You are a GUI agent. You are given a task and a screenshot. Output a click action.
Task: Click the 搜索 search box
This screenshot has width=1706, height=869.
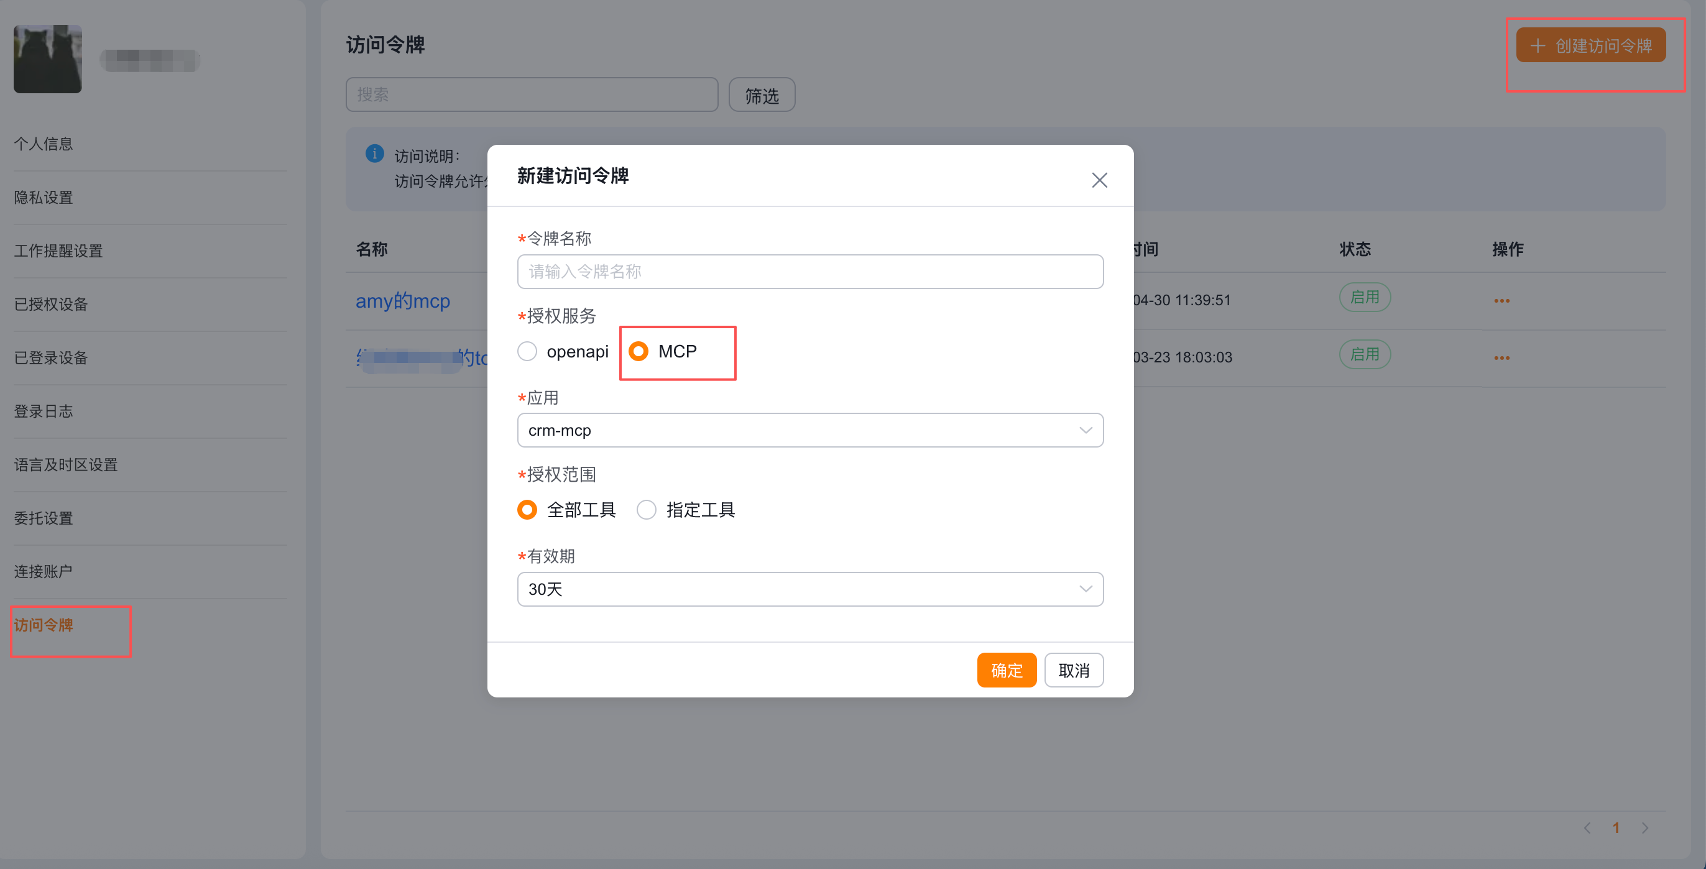click(x=532, y=94)
